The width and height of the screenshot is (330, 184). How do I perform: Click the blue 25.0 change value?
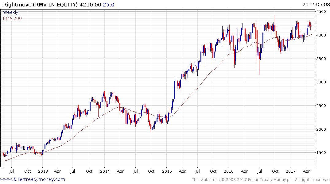coord(109,5)
